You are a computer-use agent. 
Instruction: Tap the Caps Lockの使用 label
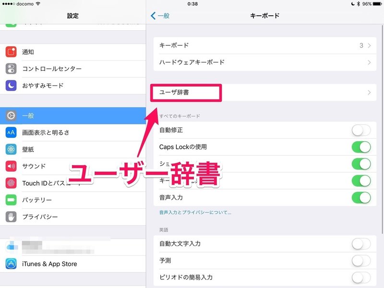pyautogui.click(x=183, y=147)
